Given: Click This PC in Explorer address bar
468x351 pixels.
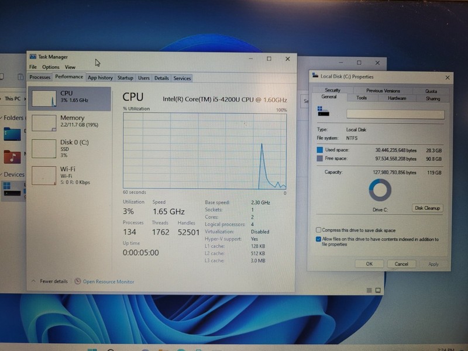Looking at the screenshot, I should point(12,98).
